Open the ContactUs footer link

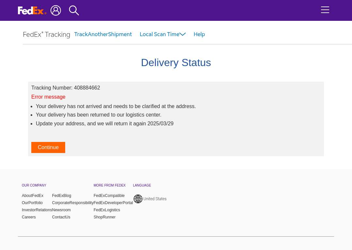(61, 217)
